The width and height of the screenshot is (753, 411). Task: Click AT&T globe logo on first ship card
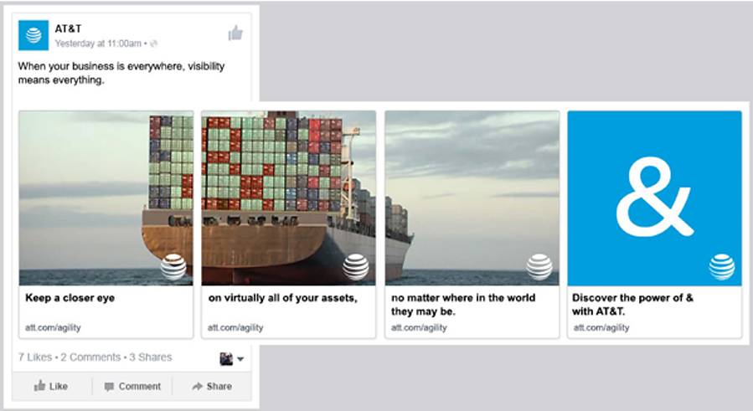pyautogui.click(x=173, y=267)
